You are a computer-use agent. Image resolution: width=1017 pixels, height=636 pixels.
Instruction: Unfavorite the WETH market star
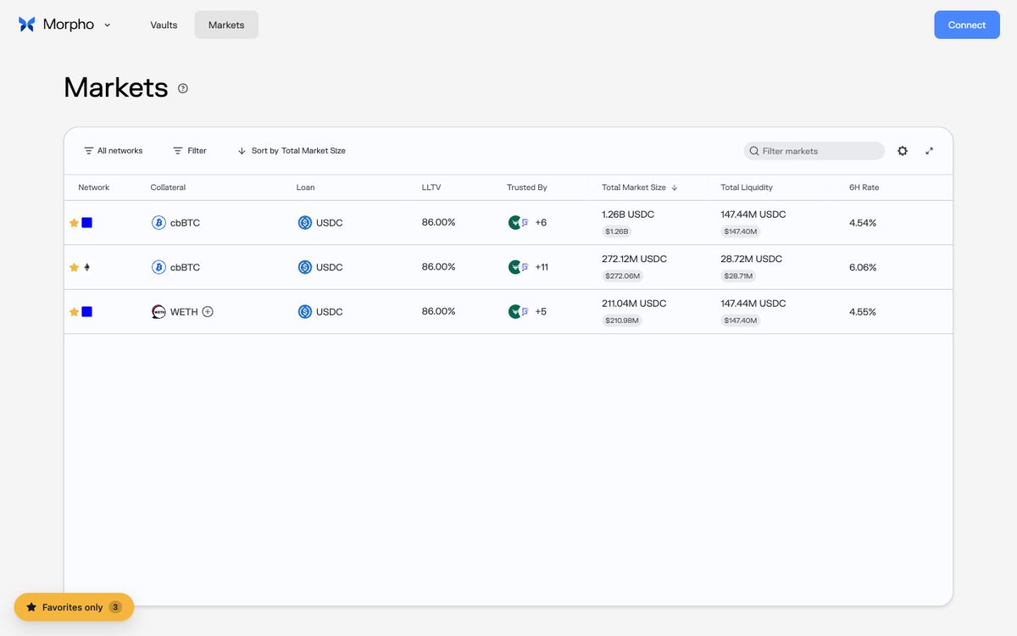coord(74,312)
